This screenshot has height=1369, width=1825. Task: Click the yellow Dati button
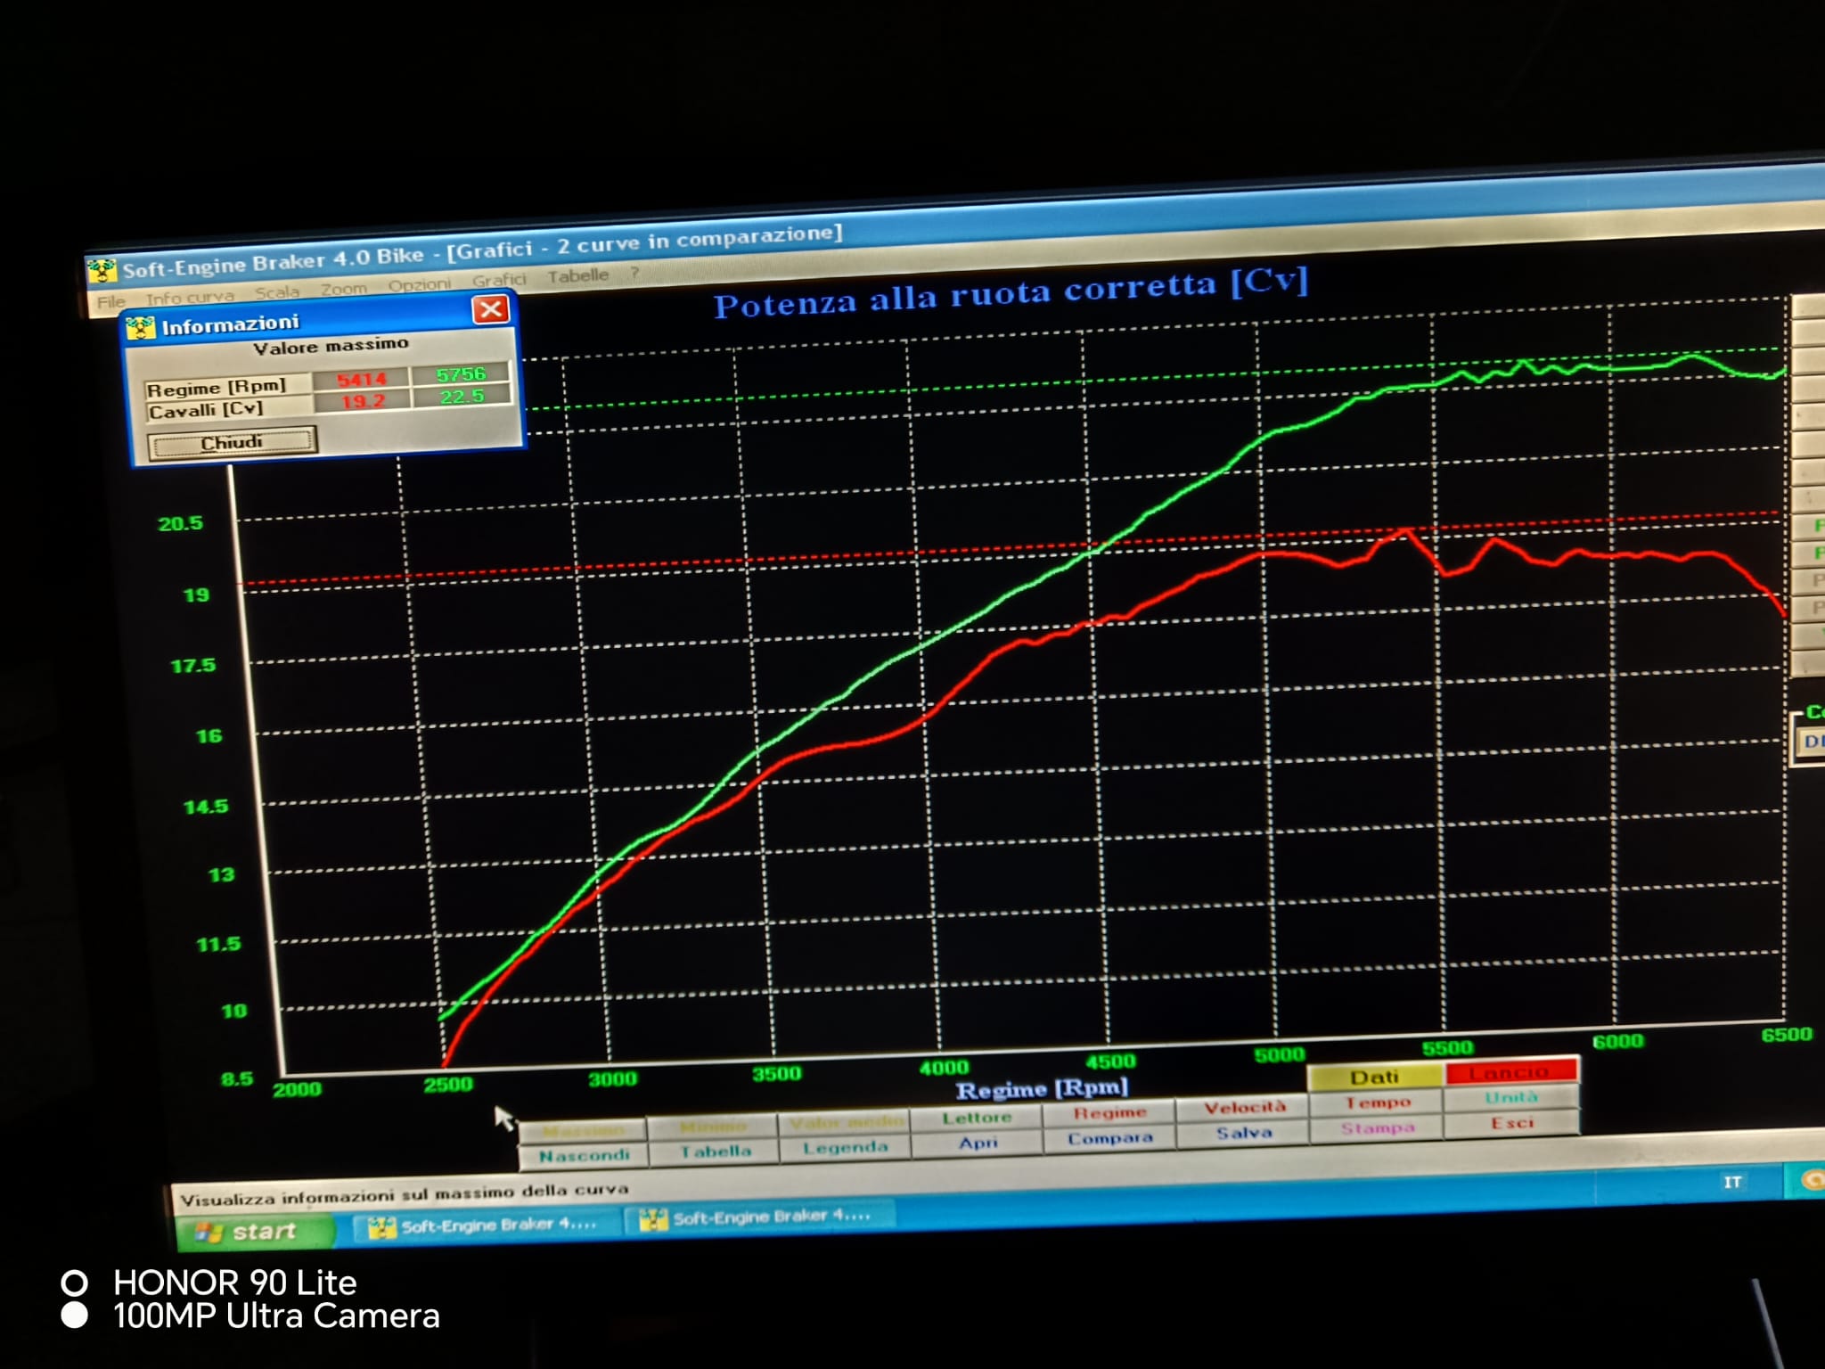(x=1373, y=1078)
